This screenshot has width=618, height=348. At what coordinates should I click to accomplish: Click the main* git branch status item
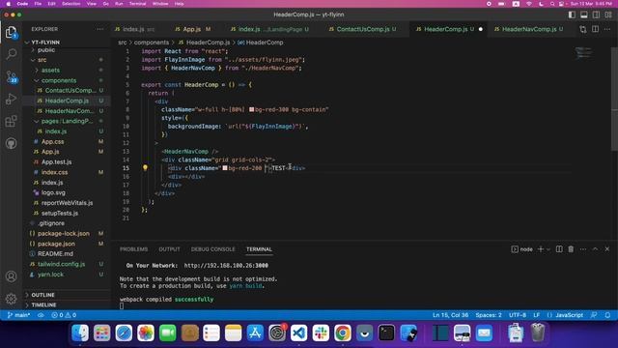[18, 315]
